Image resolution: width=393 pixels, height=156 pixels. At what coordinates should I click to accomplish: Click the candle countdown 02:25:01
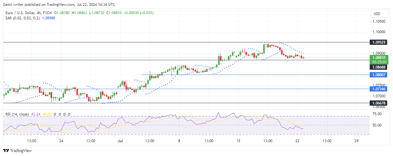point(380,62)
